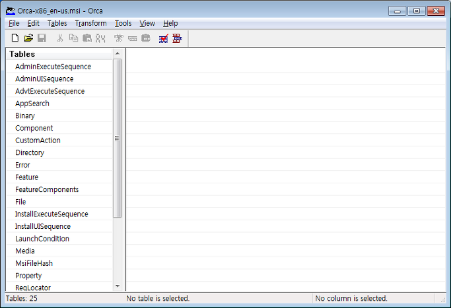Viewport: 451px width, 308px height.
Task: Click the Orca application icon in title bar
Action: pos(11,11)
